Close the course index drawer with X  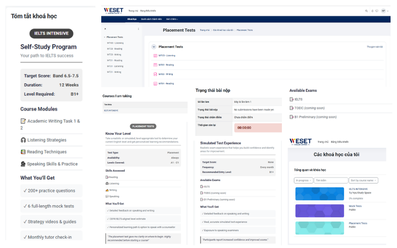pos(105,29)
